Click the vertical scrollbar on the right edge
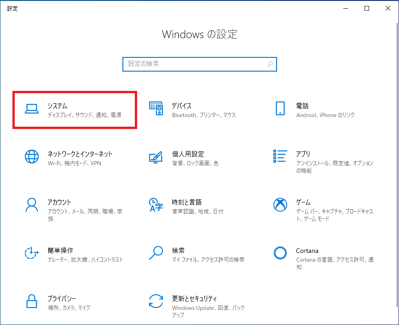 (x=397, y=165)
